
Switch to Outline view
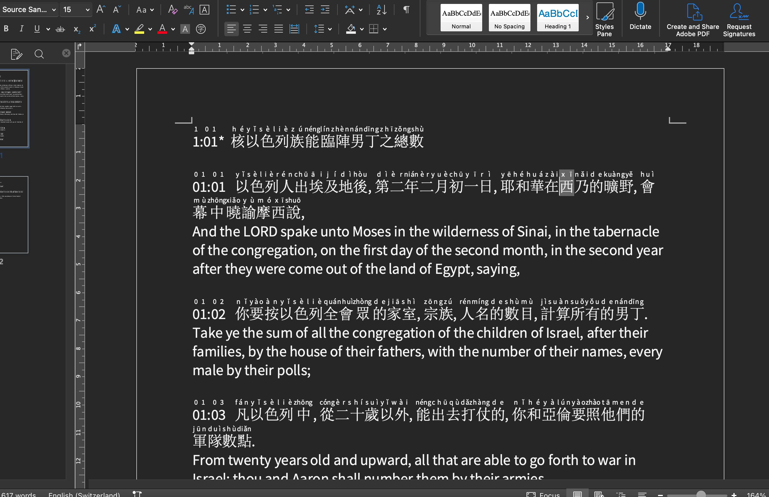point(621,494)
